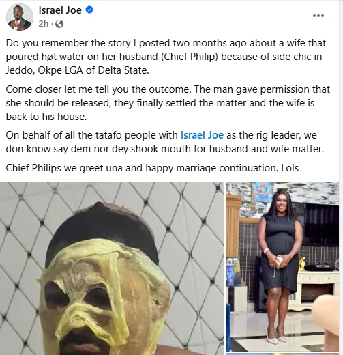Click the "(Chief Philip)" text in first paragraph
The image size is (343, 355).
pyautogui.click(x=190, y=57)
